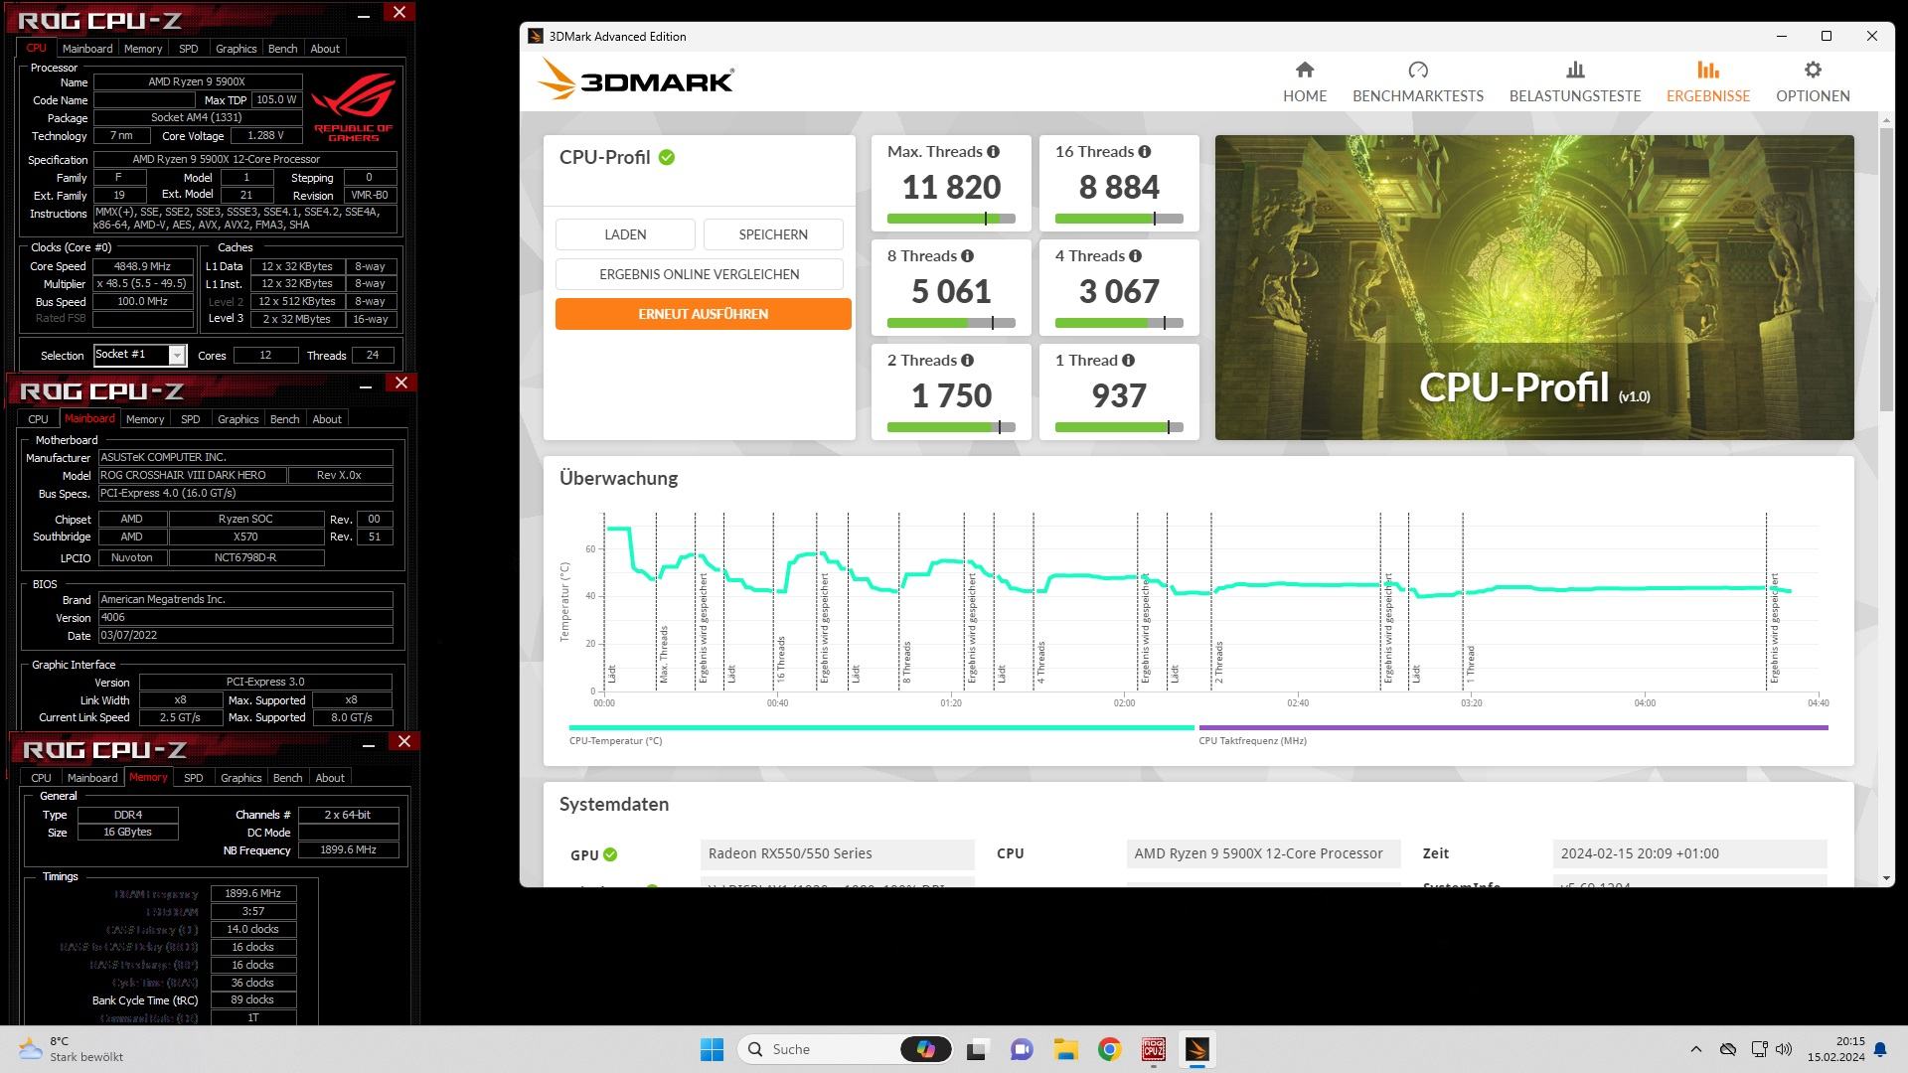Click the 1 Thread score bar
The width and height of the screenshot is (1908, 1073).
[x=1119, y=427]
